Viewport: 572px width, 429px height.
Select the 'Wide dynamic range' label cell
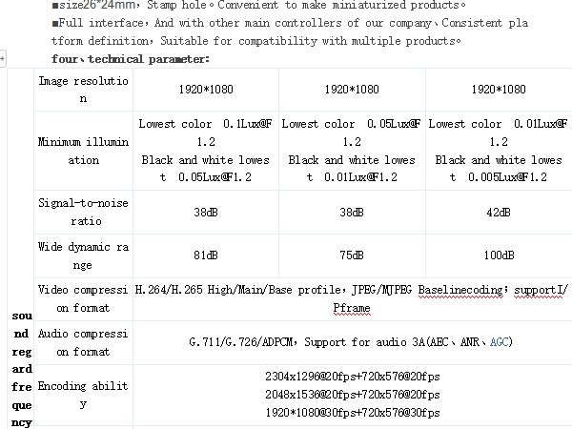click(82, 255)
